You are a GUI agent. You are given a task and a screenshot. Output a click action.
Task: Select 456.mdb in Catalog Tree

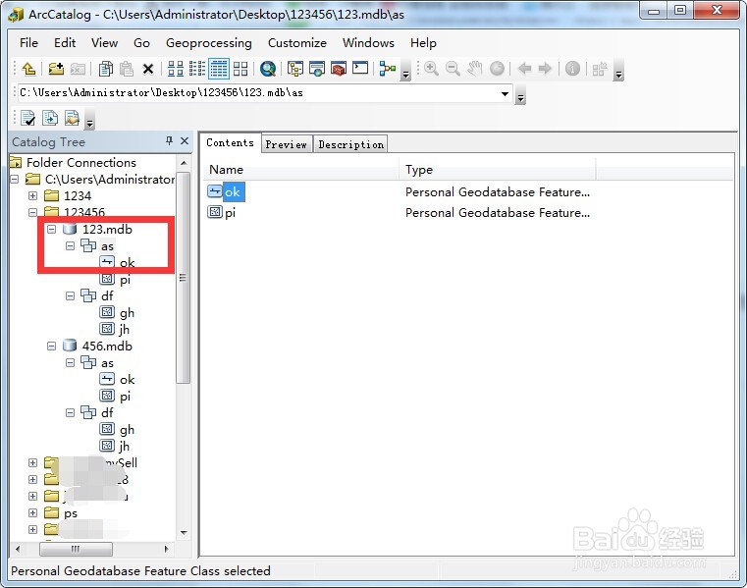coord(107,346)
